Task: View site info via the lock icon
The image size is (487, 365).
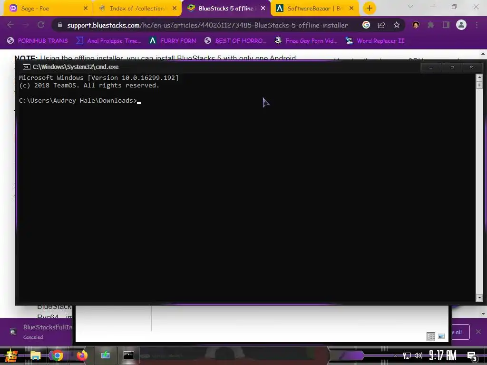Action: point(60,25)
